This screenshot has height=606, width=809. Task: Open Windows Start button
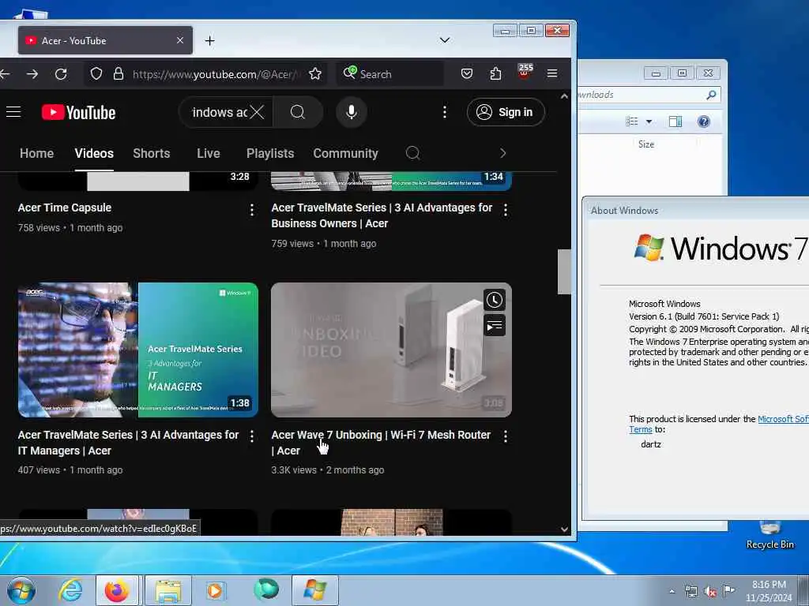(x=21, y=590)
